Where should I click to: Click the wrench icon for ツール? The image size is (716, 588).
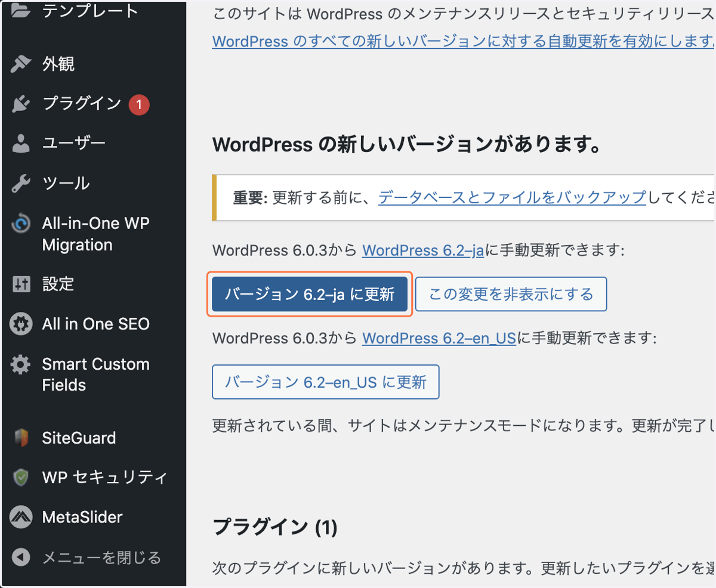20,184
